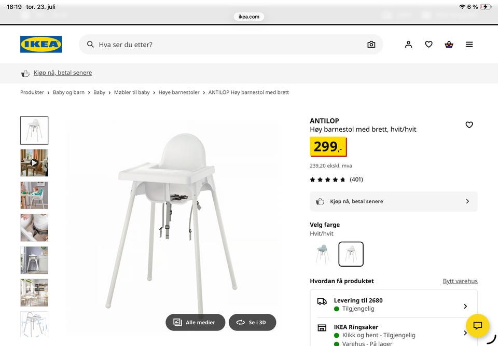Click the Se i 3D button
The image size is (498, 346).
tap(253, 323)
